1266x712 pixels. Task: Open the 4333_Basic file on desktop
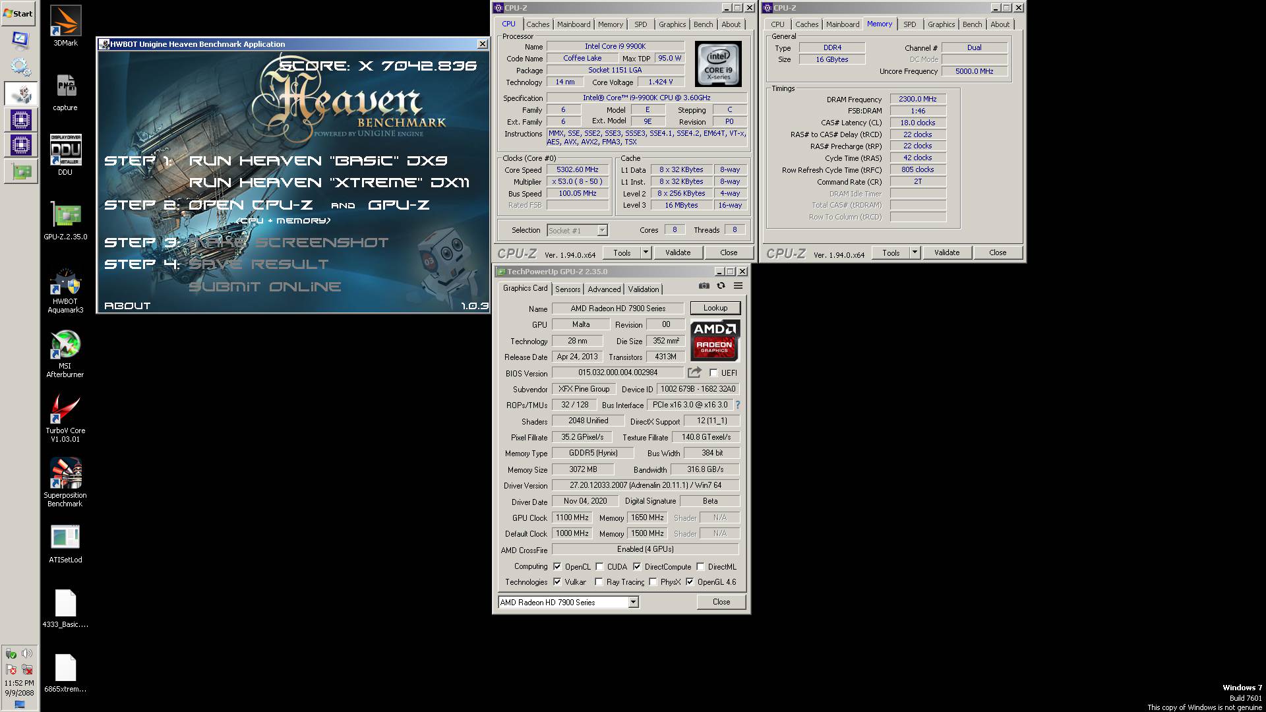pyautogui.click(x=65, y=608)
